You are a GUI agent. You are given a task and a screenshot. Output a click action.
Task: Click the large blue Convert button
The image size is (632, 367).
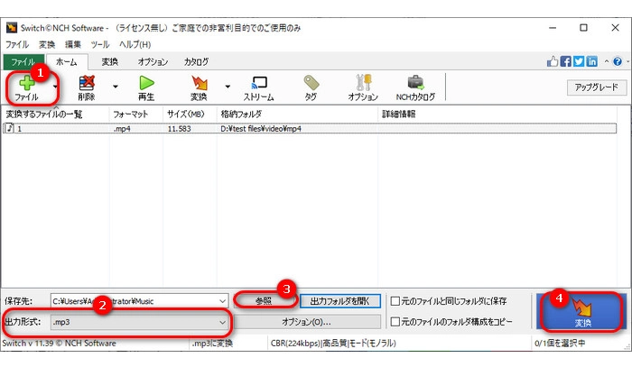click(x=581, y=312)
